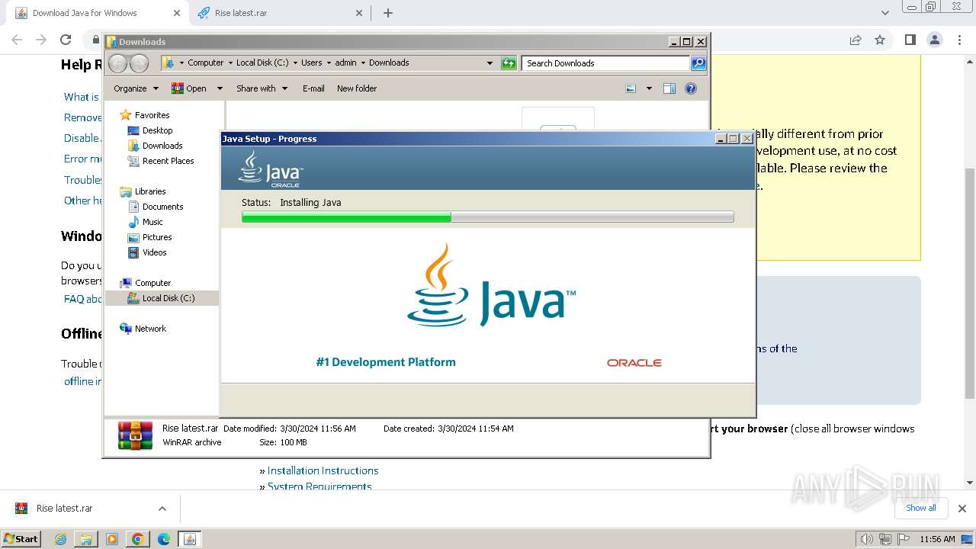Select Videos library

click(x=154, y=252)
